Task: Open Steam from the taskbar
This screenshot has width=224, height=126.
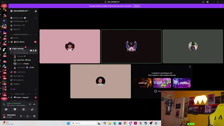Action: 145,123
